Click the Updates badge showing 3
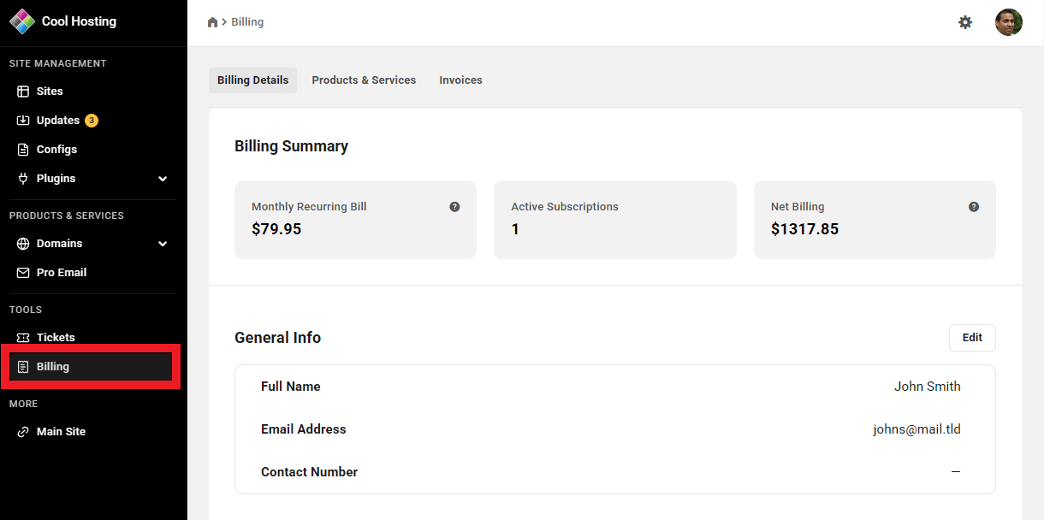The width and height of the screenshot is (1044, 520). tap(92, 121)
